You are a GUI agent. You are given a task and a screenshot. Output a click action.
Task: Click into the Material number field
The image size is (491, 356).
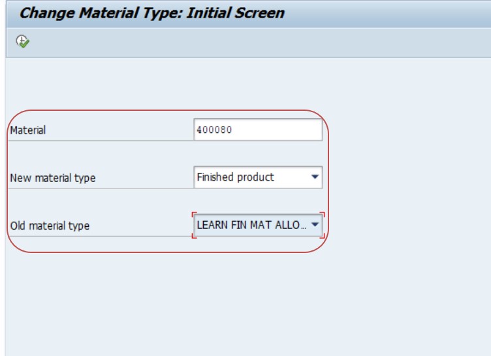258,130
